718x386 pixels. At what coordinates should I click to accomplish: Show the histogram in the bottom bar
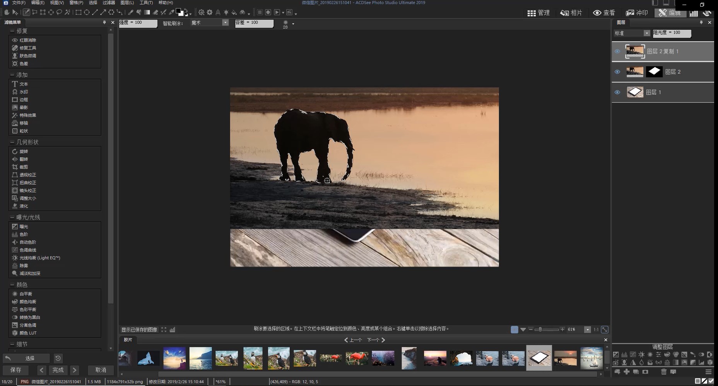173,330
